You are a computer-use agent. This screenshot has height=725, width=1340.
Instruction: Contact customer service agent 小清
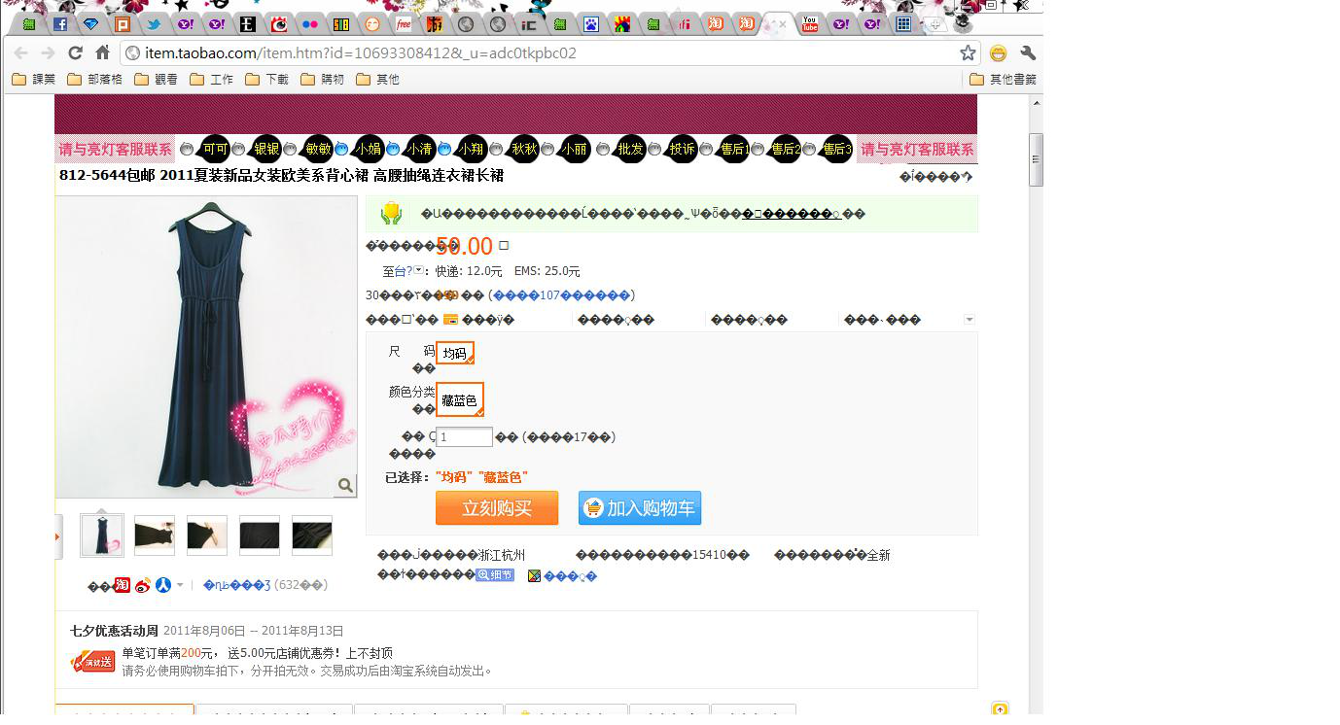[x=419, y=149]
